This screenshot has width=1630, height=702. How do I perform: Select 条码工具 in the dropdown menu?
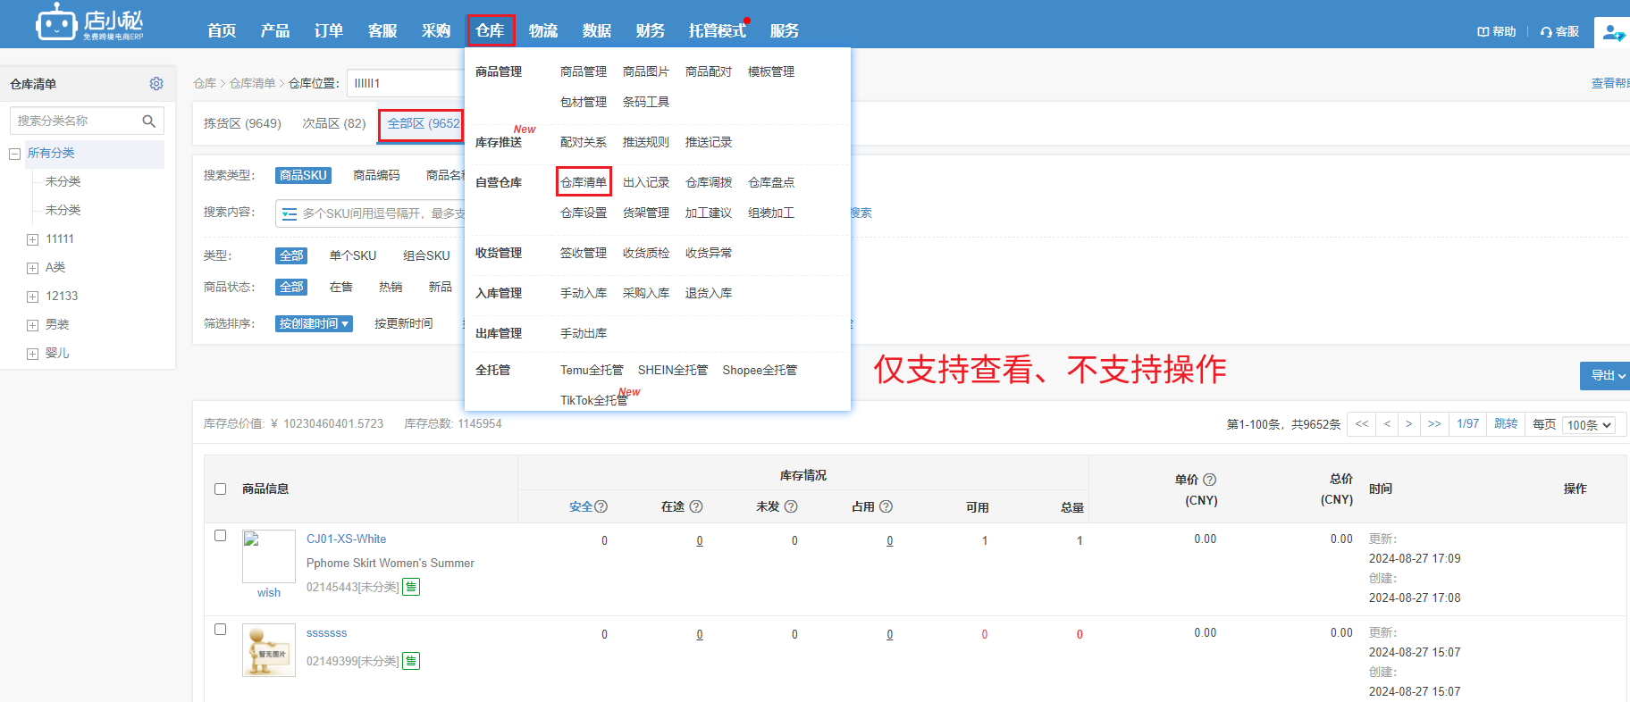[x=646, y=102]
